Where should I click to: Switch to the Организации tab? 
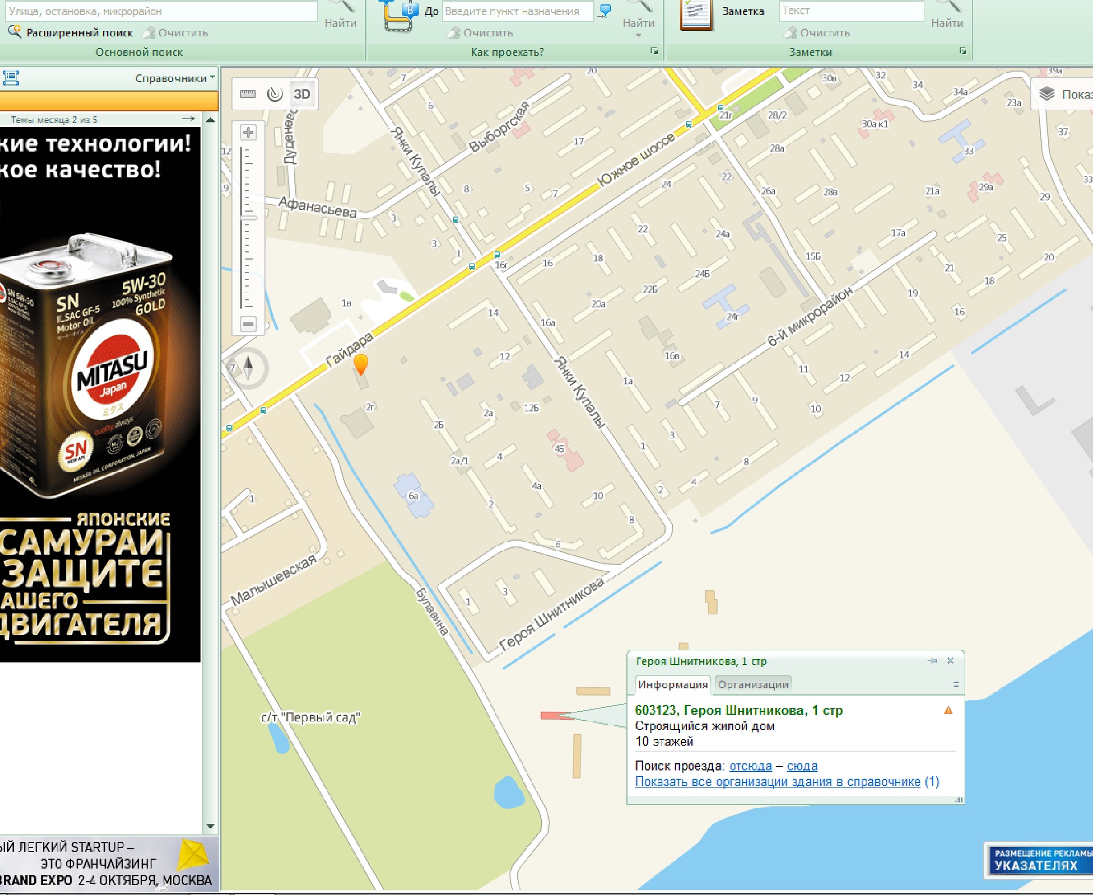[x=753, y=684]
